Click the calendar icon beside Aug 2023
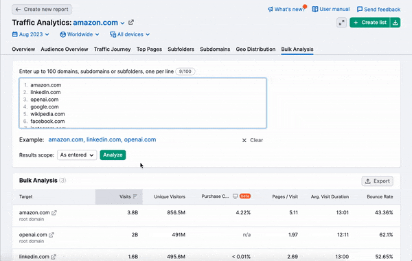This screenshot has width=412, height=261. (x=15, y=34)
